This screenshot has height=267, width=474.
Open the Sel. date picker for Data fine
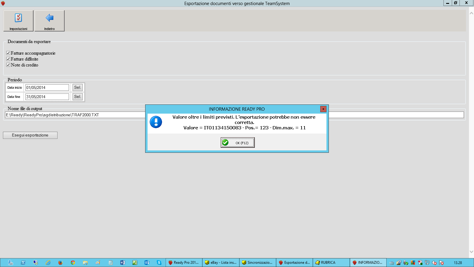78,97
